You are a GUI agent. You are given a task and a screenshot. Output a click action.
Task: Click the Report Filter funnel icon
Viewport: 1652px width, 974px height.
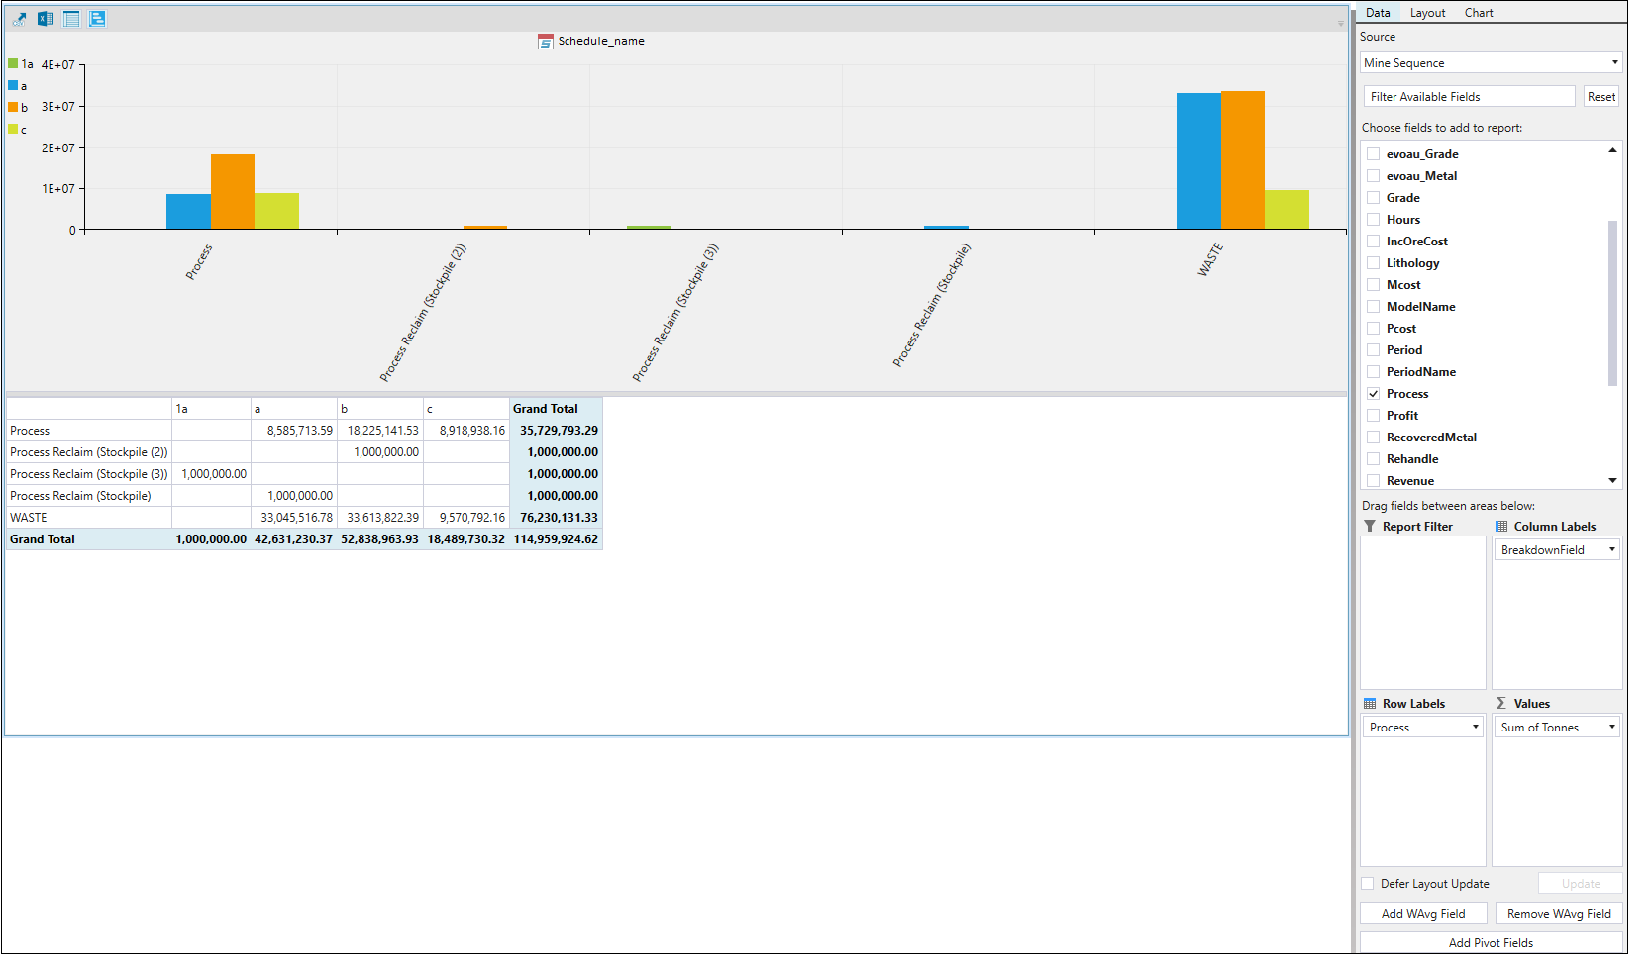click(1370, 527)
